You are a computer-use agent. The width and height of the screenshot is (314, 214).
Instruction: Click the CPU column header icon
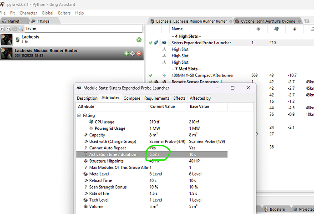pyautogui.click(x=276, y=29)
